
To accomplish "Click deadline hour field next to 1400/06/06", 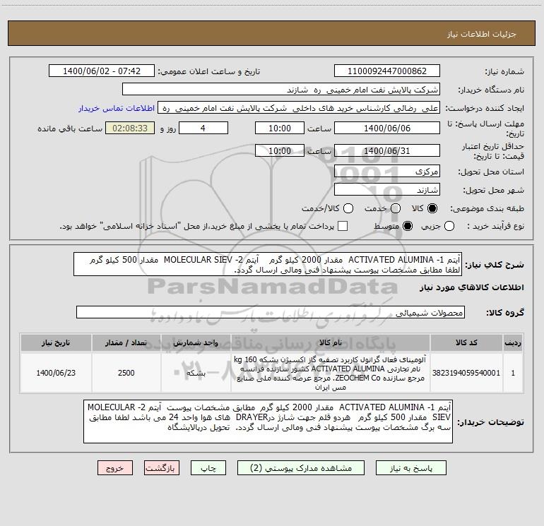I will (x=280, y=128).
